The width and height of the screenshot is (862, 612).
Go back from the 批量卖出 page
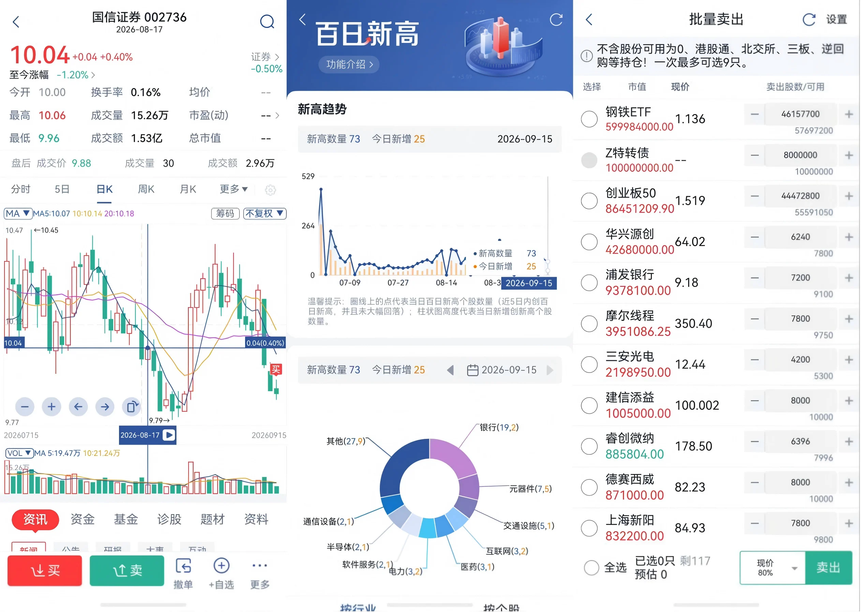(x=589, y=20)
